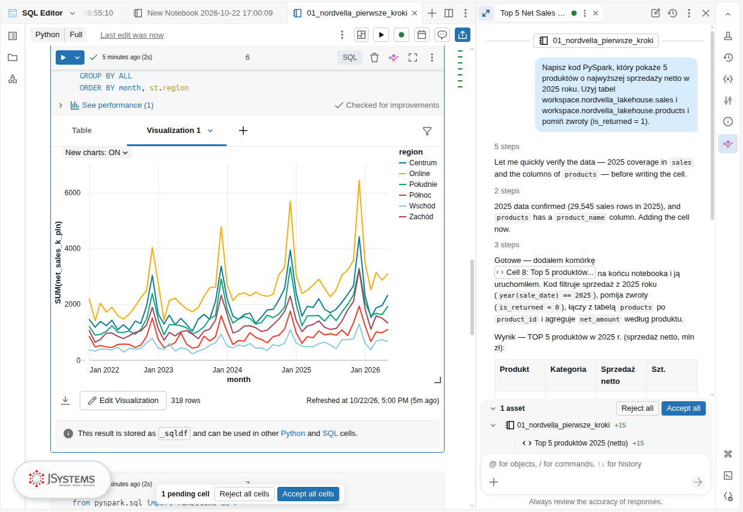
Task: Open version history icon in right sidebar
Action: (x=728, y=57)
